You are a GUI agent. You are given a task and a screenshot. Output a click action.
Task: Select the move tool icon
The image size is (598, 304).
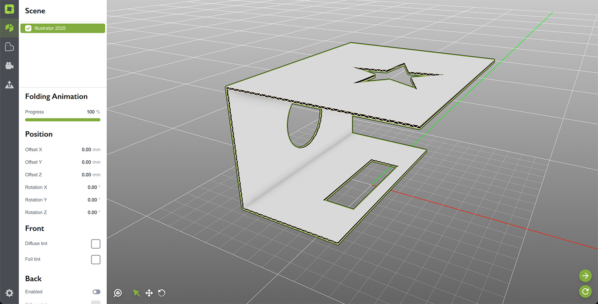[x=149, y=293]
